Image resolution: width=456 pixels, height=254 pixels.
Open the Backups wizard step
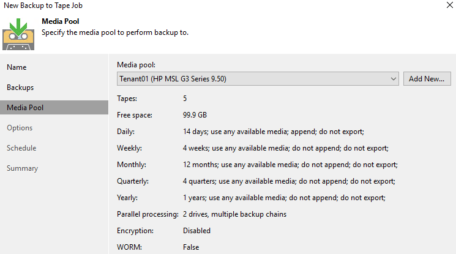[20, 88]
